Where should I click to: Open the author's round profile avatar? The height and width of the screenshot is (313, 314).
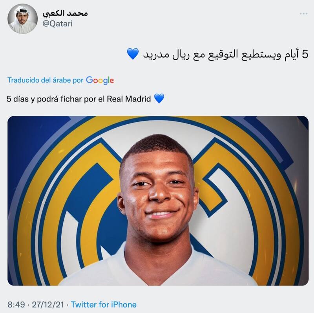22,19
